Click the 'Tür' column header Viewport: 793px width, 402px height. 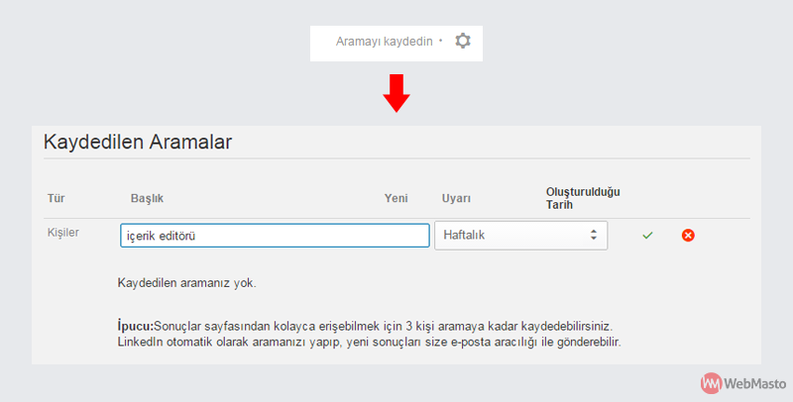pyautogui.click(x=57, y=198)
